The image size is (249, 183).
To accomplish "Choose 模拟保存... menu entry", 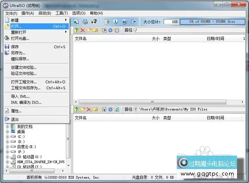I will (x=36, y=59).
